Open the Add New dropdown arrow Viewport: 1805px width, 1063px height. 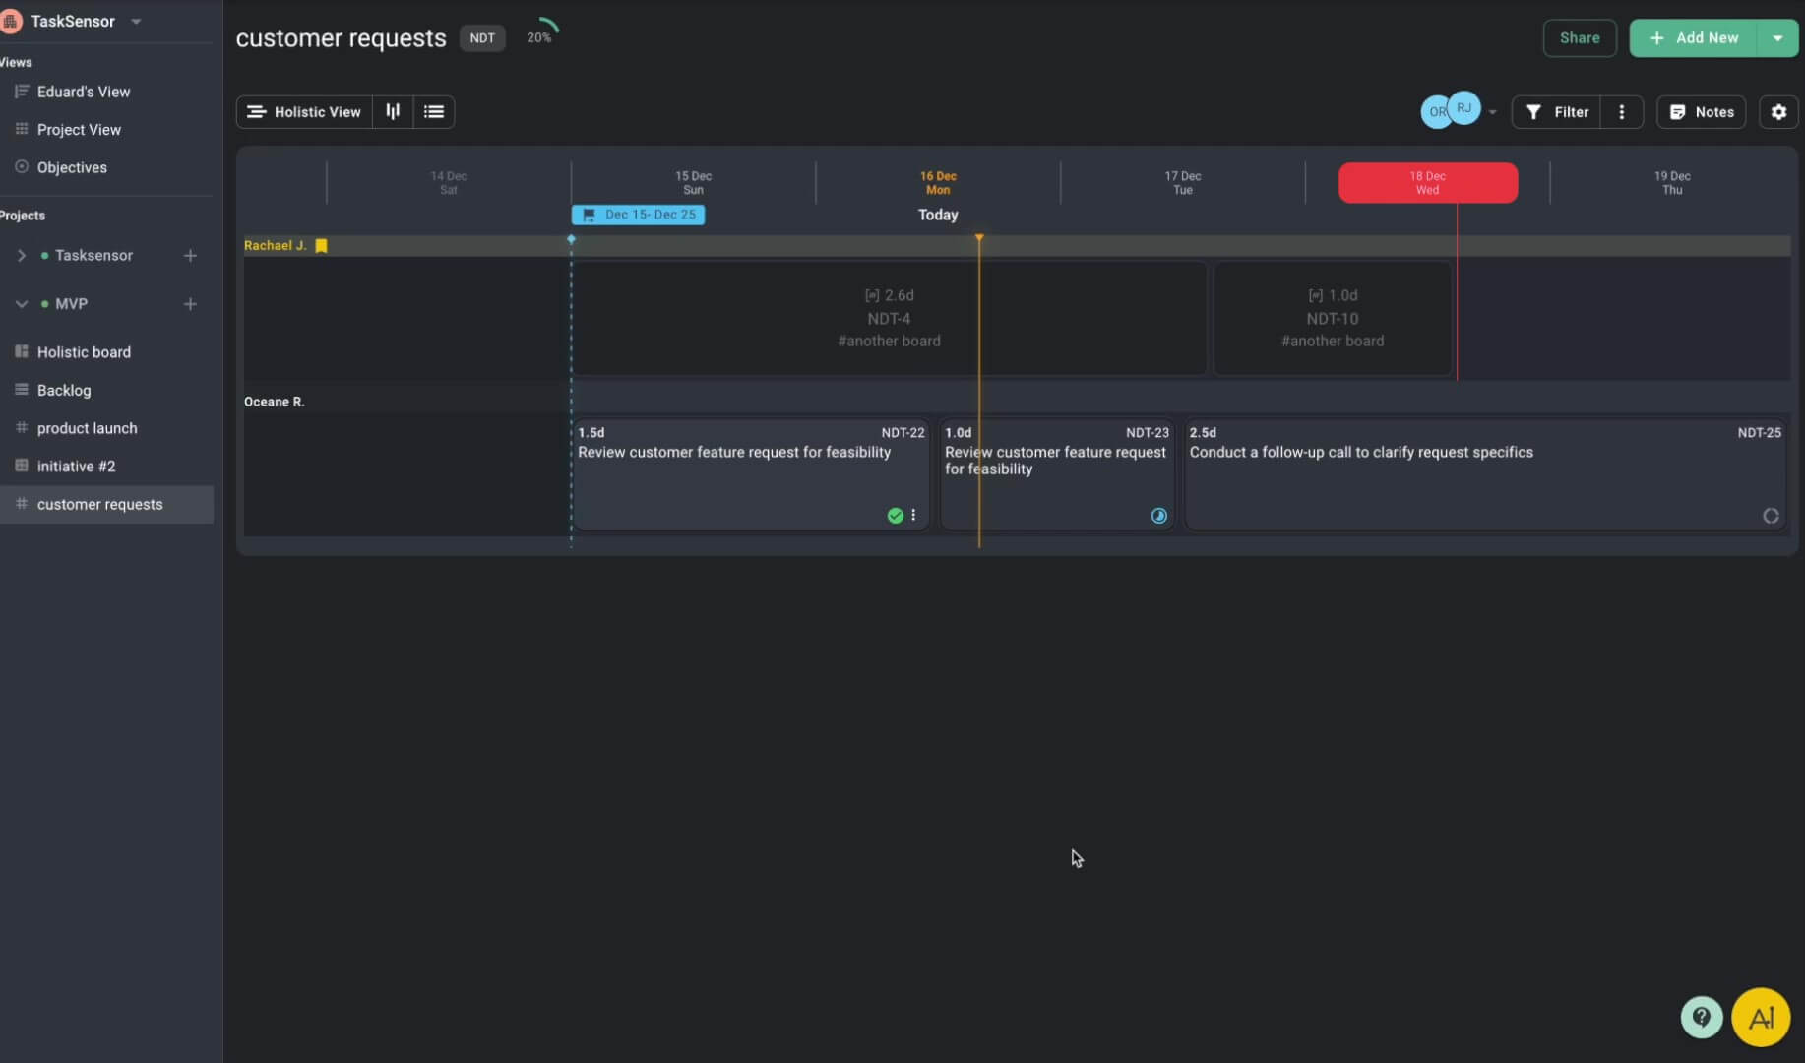[x=1777, y=38]
